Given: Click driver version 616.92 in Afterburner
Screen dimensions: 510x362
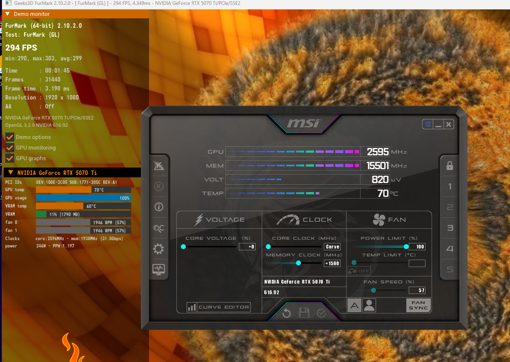Looking at the screenshot, I should click(272, 292).
